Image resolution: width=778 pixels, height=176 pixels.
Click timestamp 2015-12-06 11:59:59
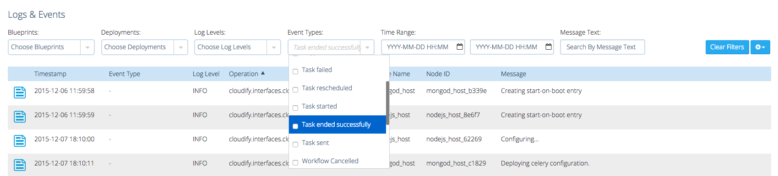[x=64, y=115]
